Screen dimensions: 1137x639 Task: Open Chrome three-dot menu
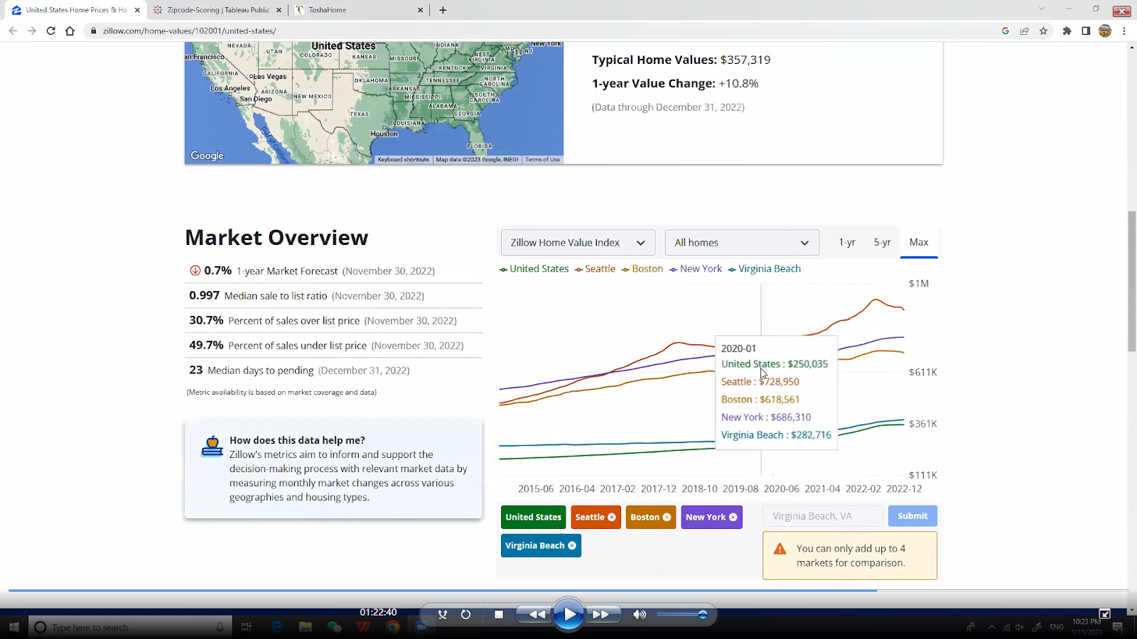[1124, 31]
